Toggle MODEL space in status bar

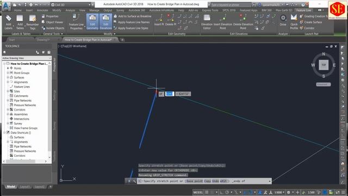[x=198, y=192]
